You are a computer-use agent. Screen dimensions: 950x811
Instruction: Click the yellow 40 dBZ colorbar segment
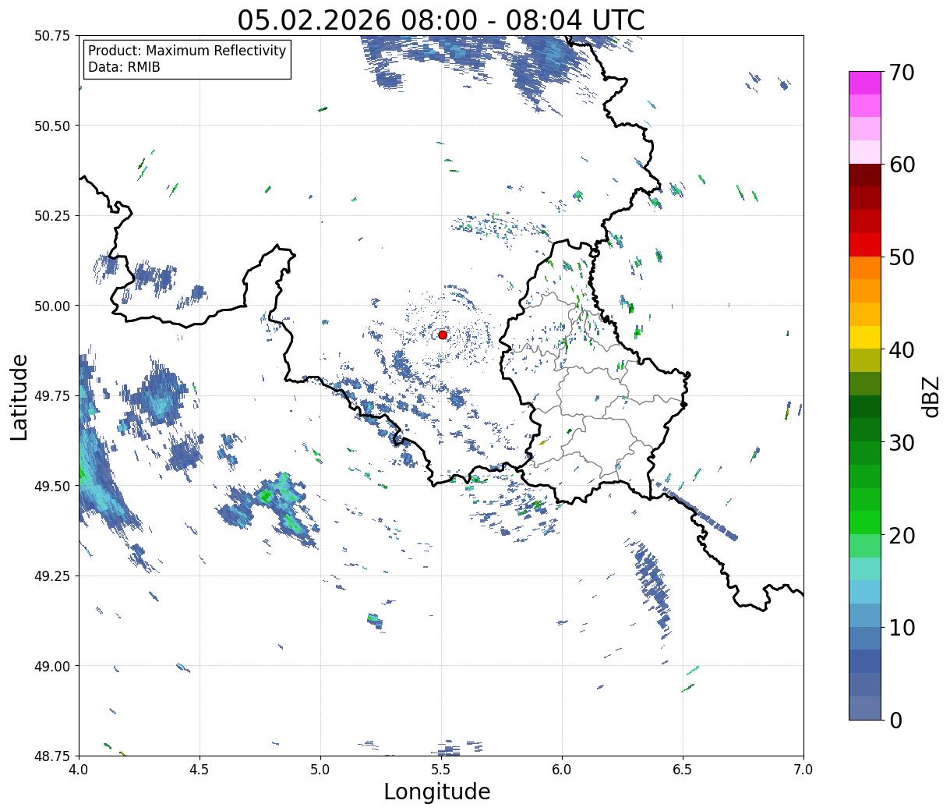coord(865,338)
